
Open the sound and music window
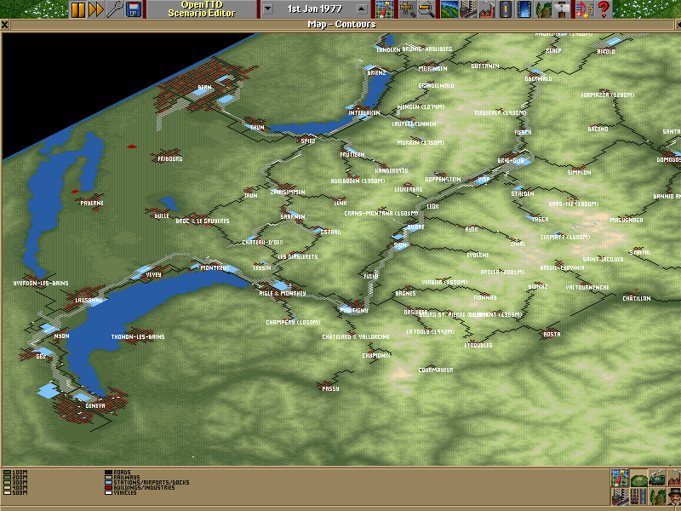[x=584, y=9]
